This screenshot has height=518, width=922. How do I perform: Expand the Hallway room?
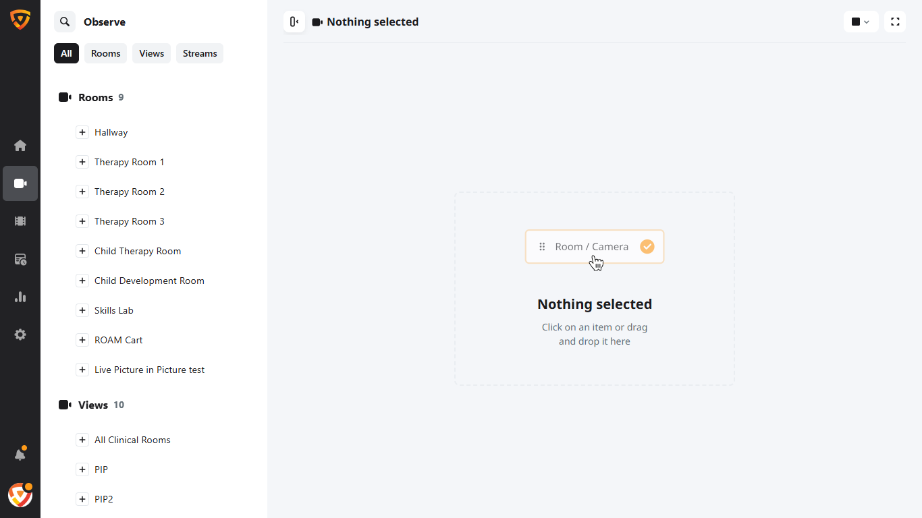[82, 132]
